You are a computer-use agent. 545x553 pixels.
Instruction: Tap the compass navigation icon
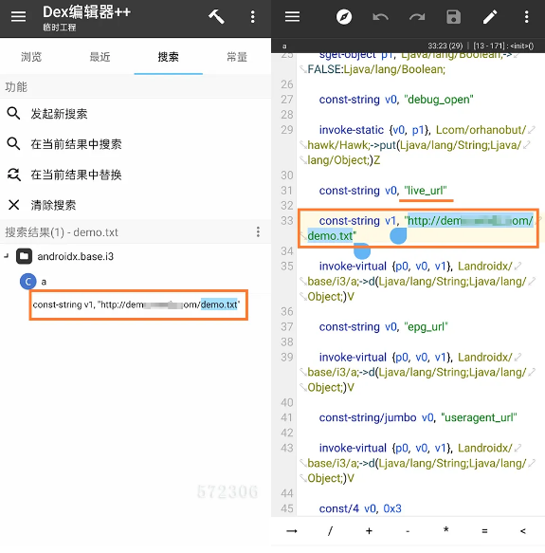point(344,16)
